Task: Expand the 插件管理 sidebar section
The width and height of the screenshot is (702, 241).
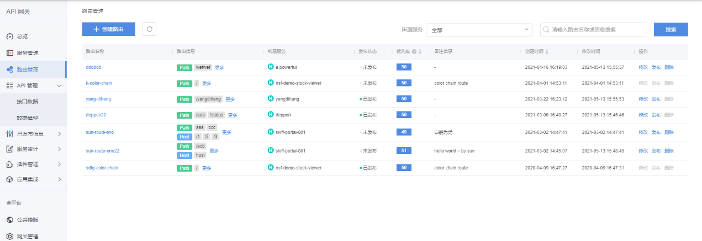Action: 59,164
